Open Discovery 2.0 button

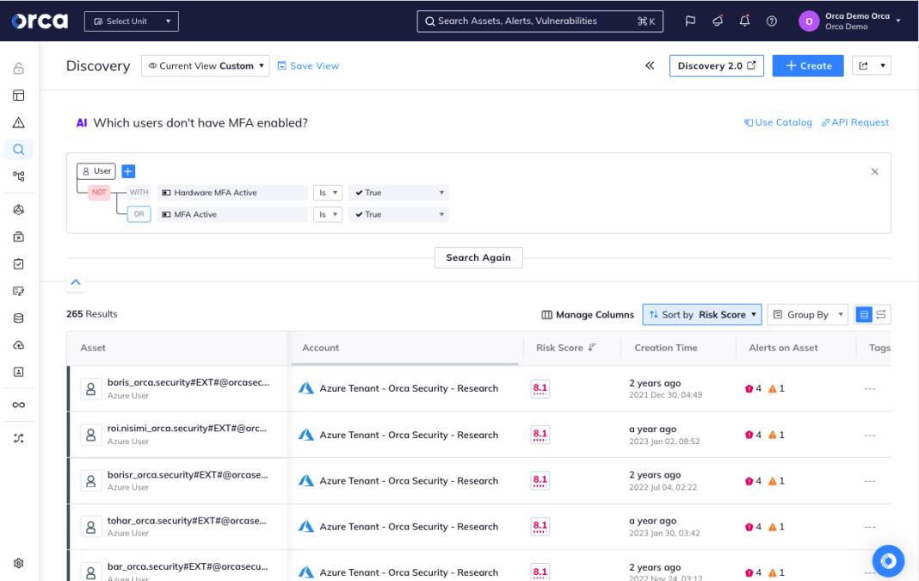716,65
